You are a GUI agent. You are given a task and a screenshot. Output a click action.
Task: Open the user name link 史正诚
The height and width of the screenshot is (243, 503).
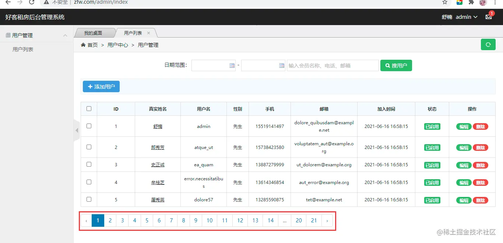tap(158, 165)
